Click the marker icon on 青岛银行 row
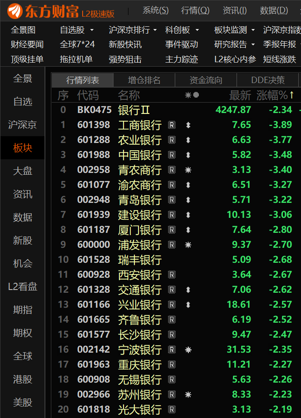Screen dimensions: 301x418 188,200
